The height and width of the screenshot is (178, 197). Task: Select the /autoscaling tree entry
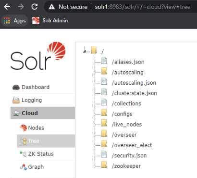pyautogui.click(x=128, y=73)
